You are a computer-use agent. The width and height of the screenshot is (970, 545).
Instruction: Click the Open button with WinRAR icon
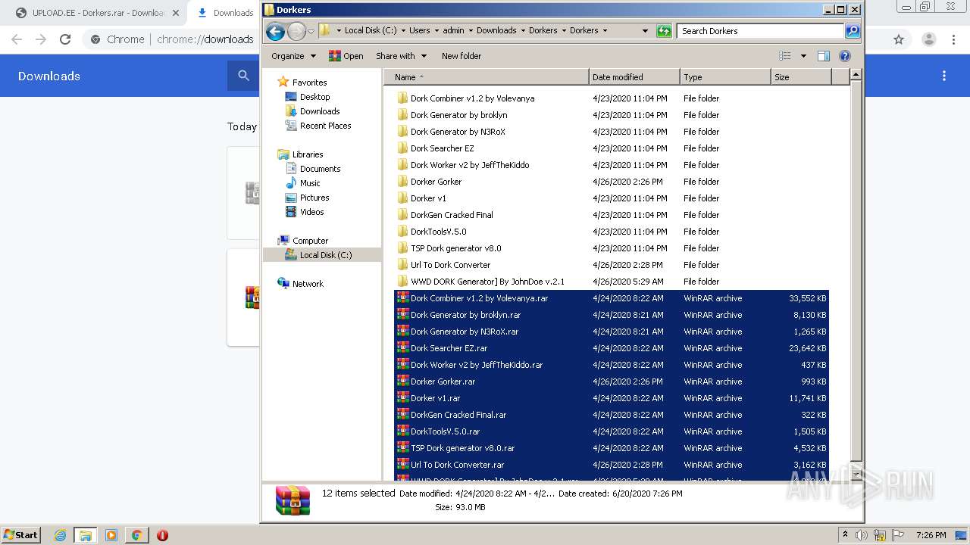coord(346,56)
